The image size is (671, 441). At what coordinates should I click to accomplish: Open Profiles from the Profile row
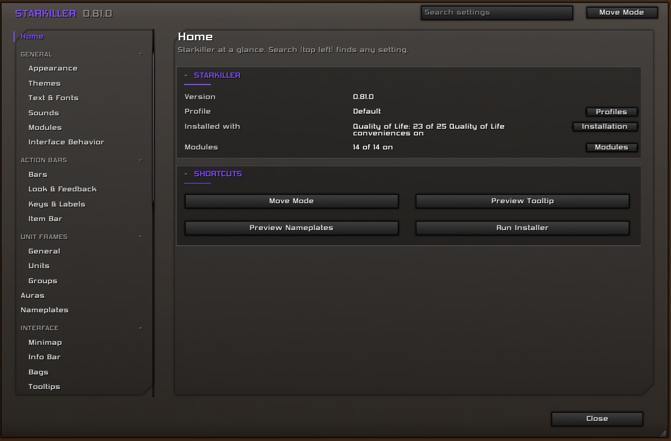612,111
